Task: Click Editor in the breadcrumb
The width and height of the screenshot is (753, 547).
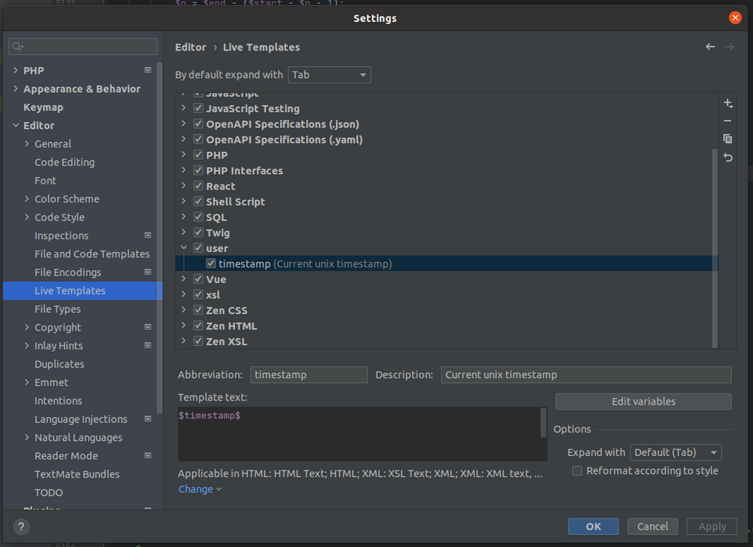Action: tap(191, 47)
